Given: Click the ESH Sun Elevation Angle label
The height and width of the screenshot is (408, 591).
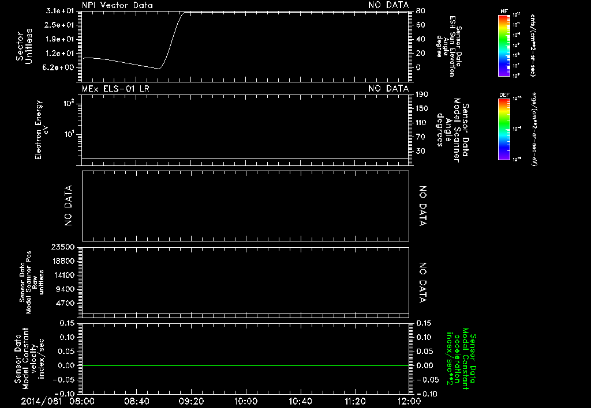Looking at the screenshot, I should point(448,46).
